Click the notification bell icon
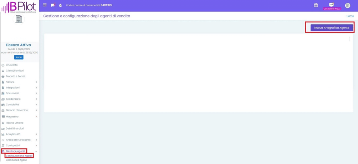This screenshot has width=358, height=164. coord(60,5)
